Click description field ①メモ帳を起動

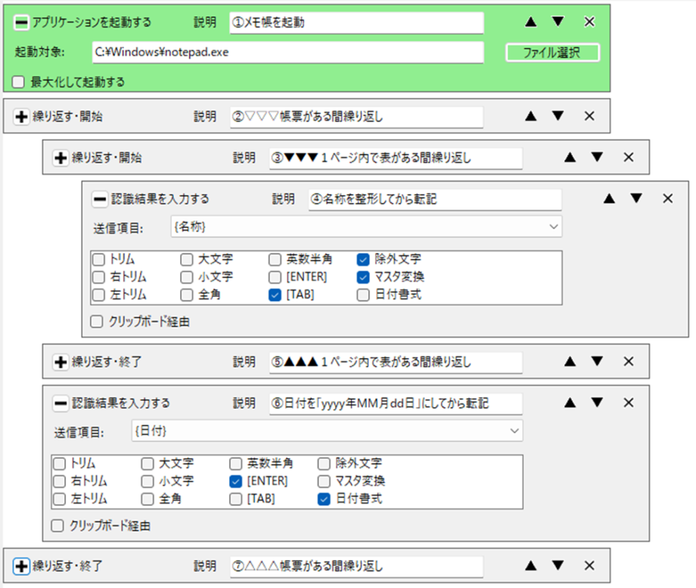point(356,22)
